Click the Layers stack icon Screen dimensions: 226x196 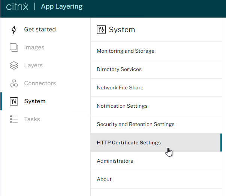tap(14, 65)
